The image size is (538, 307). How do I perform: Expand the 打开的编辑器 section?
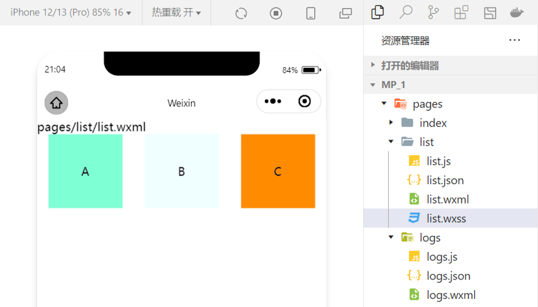(450, 65)
